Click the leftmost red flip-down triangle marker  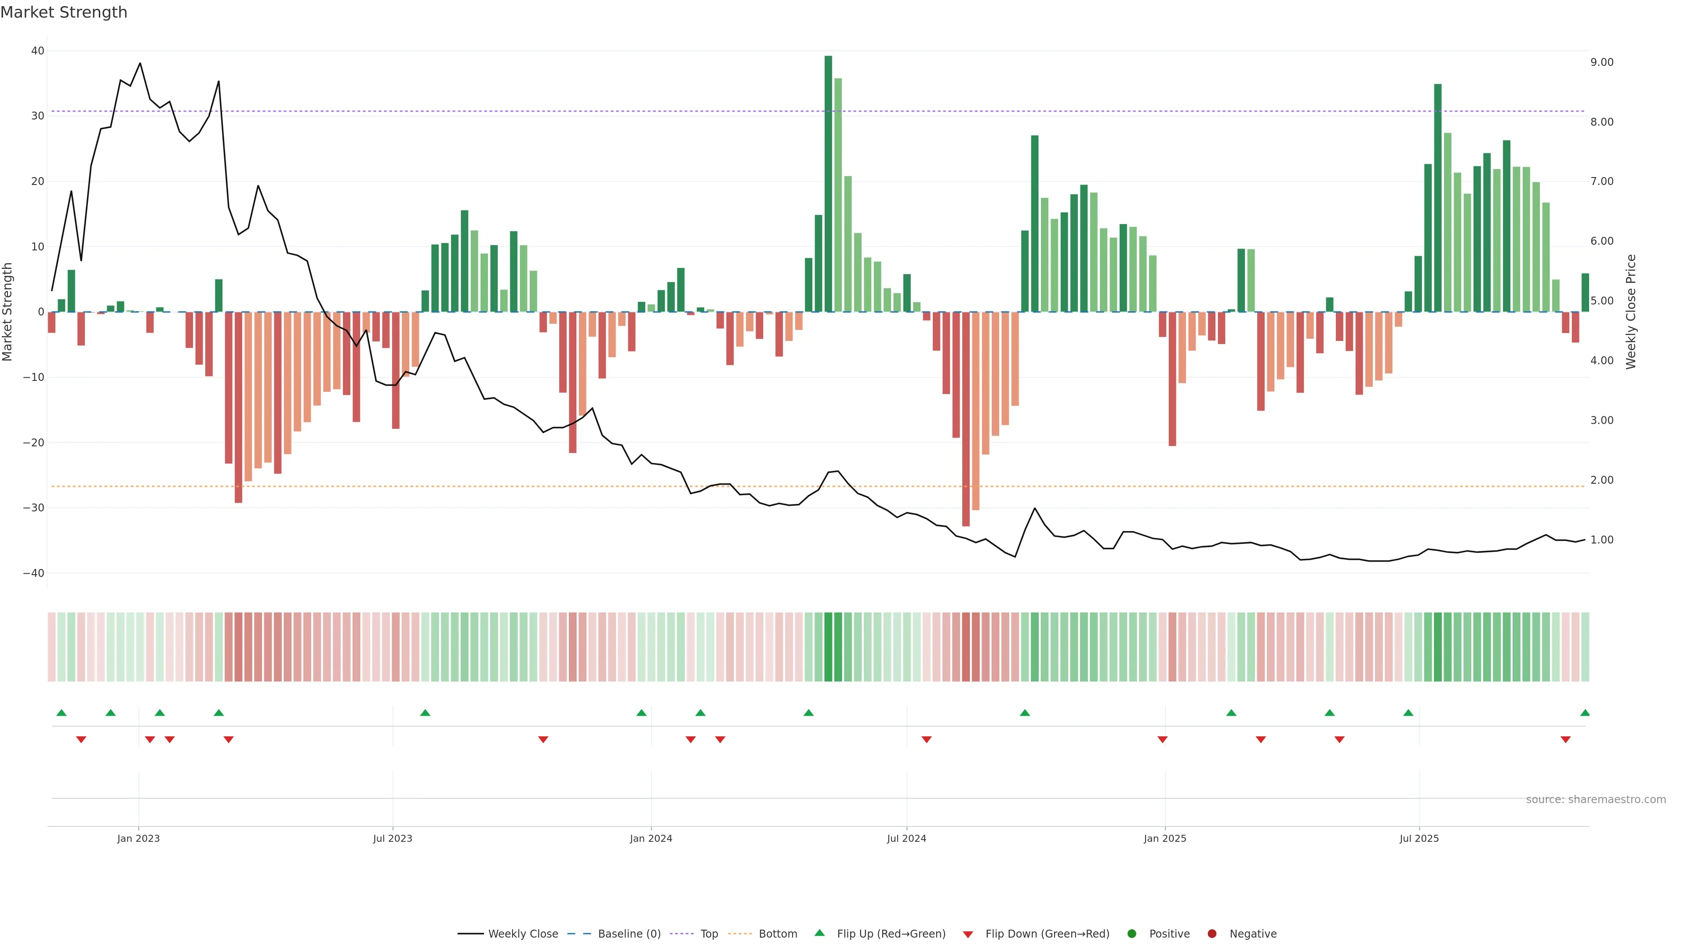click(x=81, y=739)
